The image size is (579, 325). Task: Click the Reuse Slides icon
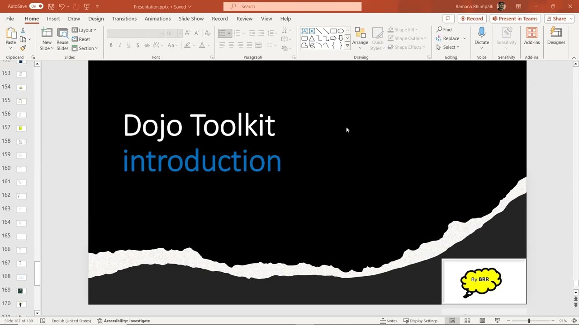63,34
